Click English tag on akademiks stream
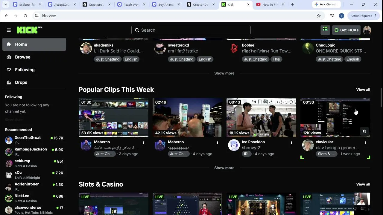This screenshot has height=215, width=383. coord(131,59)
